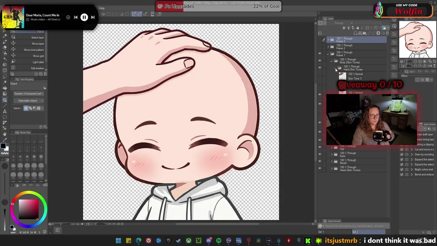This screenshot has height=246, width=437.
Task: Create a new layer folder icon
Action: [364, 33]
